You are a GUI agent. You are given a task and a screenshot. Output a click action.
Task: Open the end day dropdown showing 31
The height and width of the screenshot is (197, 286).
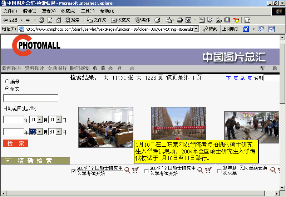[x=59, y=132]
